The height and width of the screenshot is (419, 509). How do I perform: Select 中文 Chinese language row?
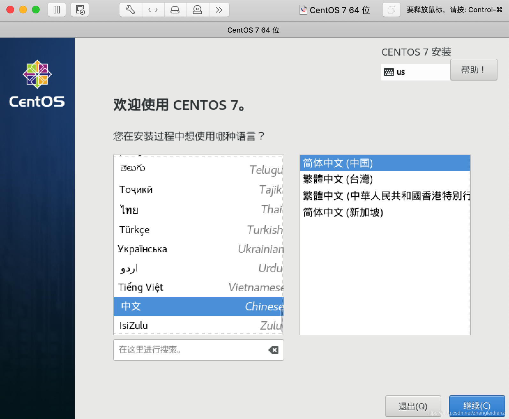pyautogui.click(x=198, y=307)
